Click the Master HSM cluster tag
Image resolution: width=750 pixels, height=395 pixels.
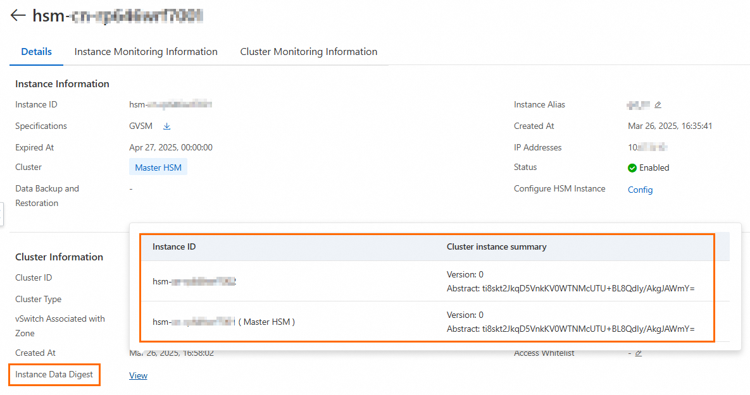158,167
